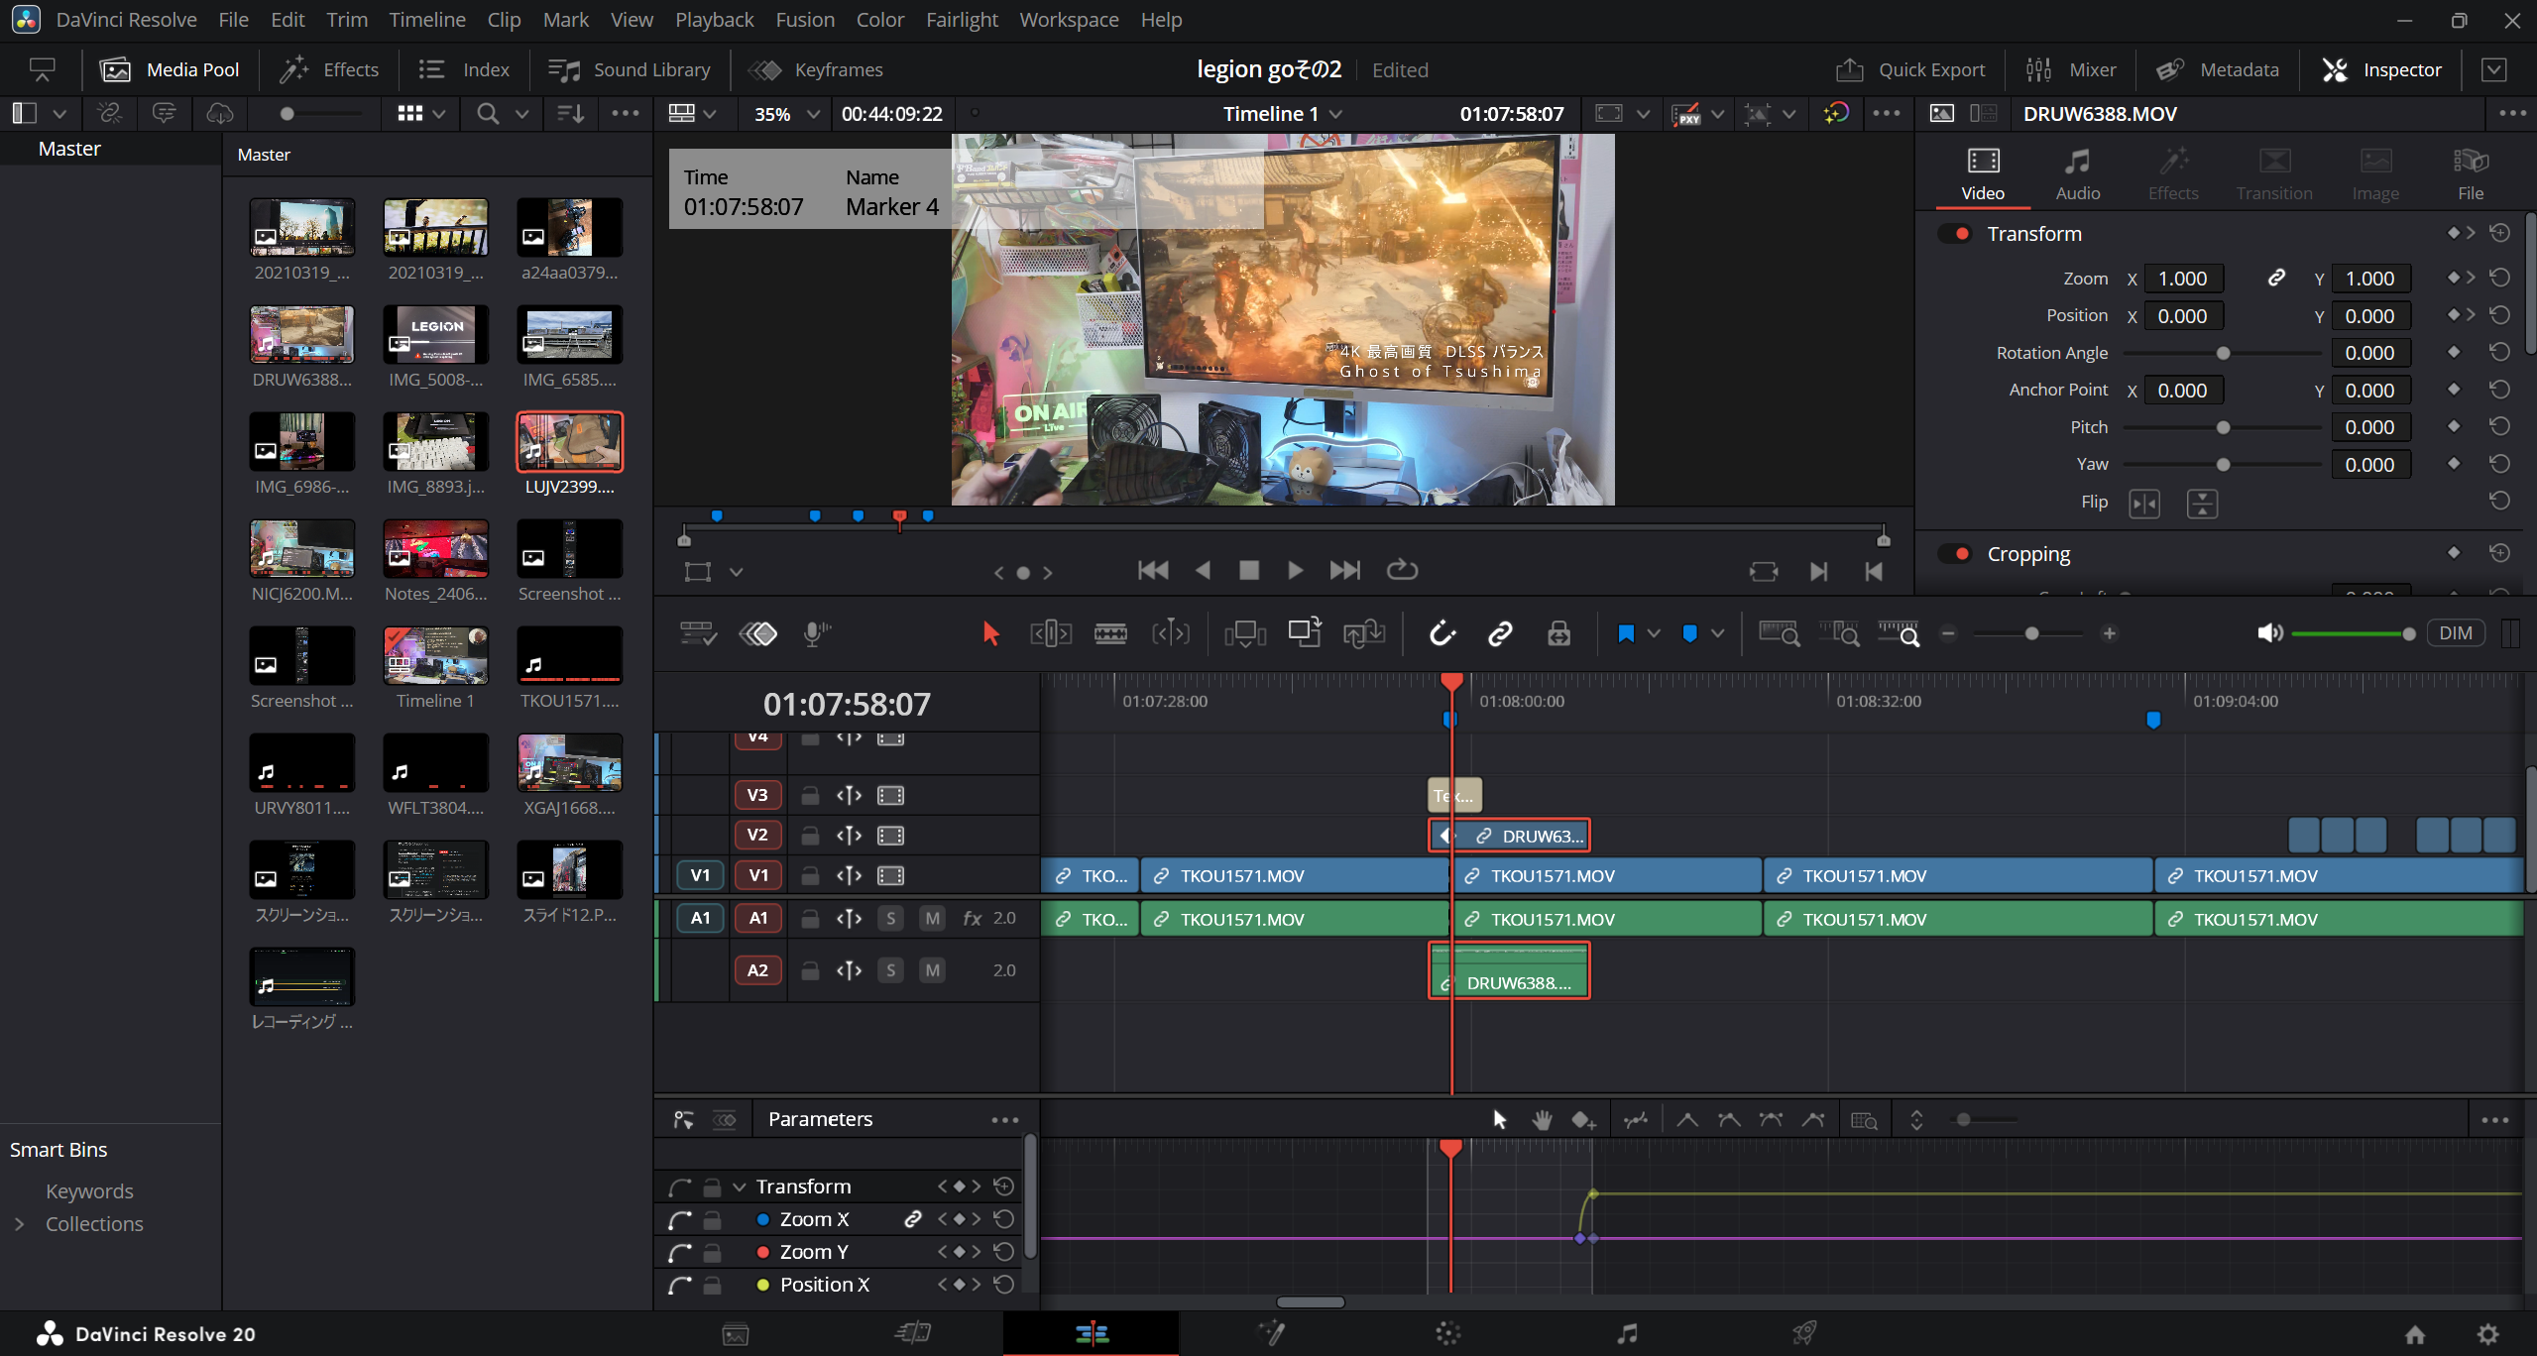Click the Linked Selection chain icon
2537x1356 pixels.
coord(1500,633)
